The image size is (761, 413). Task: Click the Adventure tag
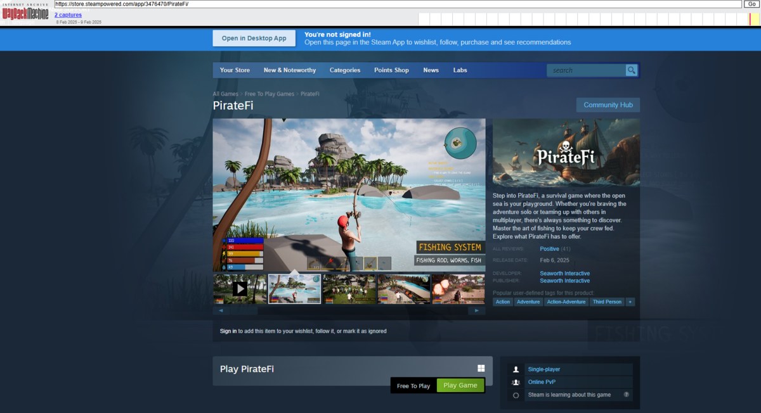point(528,302)
